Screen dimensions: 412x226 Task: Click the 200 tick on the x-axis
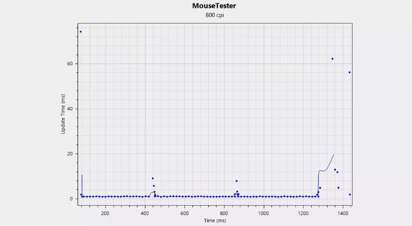pyautogui.click(x=105, y=213)
